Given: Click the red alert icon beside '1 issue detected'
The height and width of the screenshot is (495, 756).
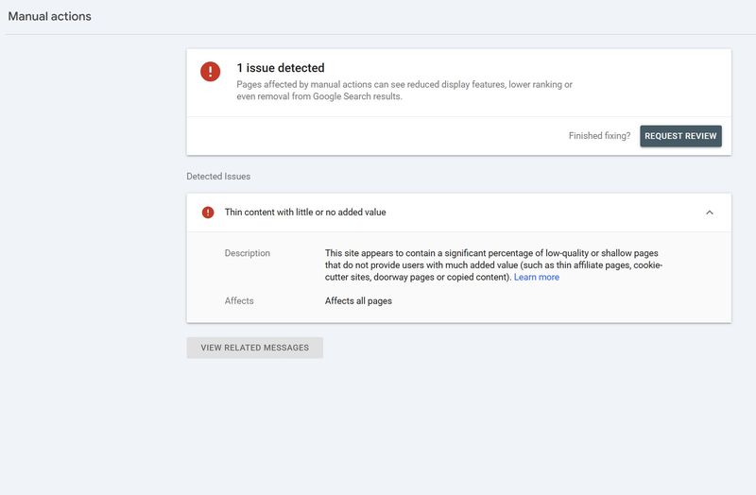Looking at the screenshot, I should [210, 72].
